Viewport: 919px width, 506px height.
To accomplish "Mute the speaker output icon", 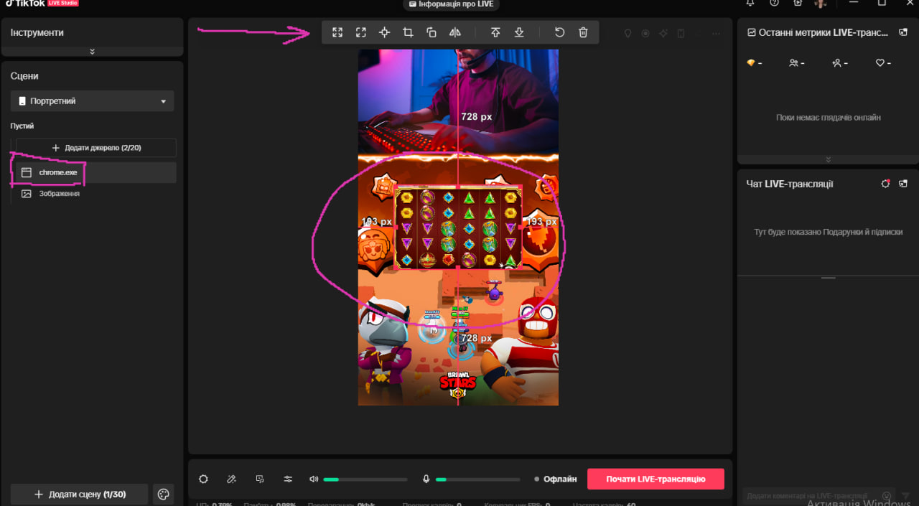I will (314, 479).
